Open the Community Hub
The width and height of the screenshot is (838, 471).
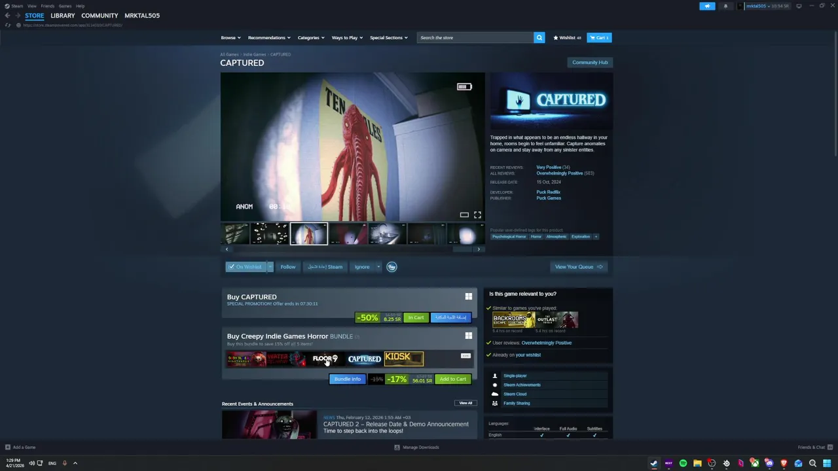tap(590, 62)
